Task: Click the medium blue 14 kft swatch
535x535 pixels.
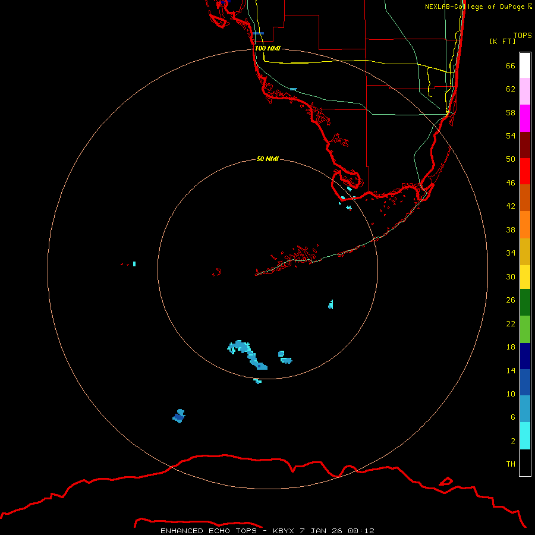Action: [525, 382]
